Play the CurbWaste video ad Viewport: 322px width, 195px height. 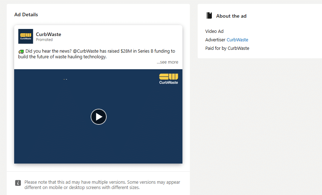(98, 117)
